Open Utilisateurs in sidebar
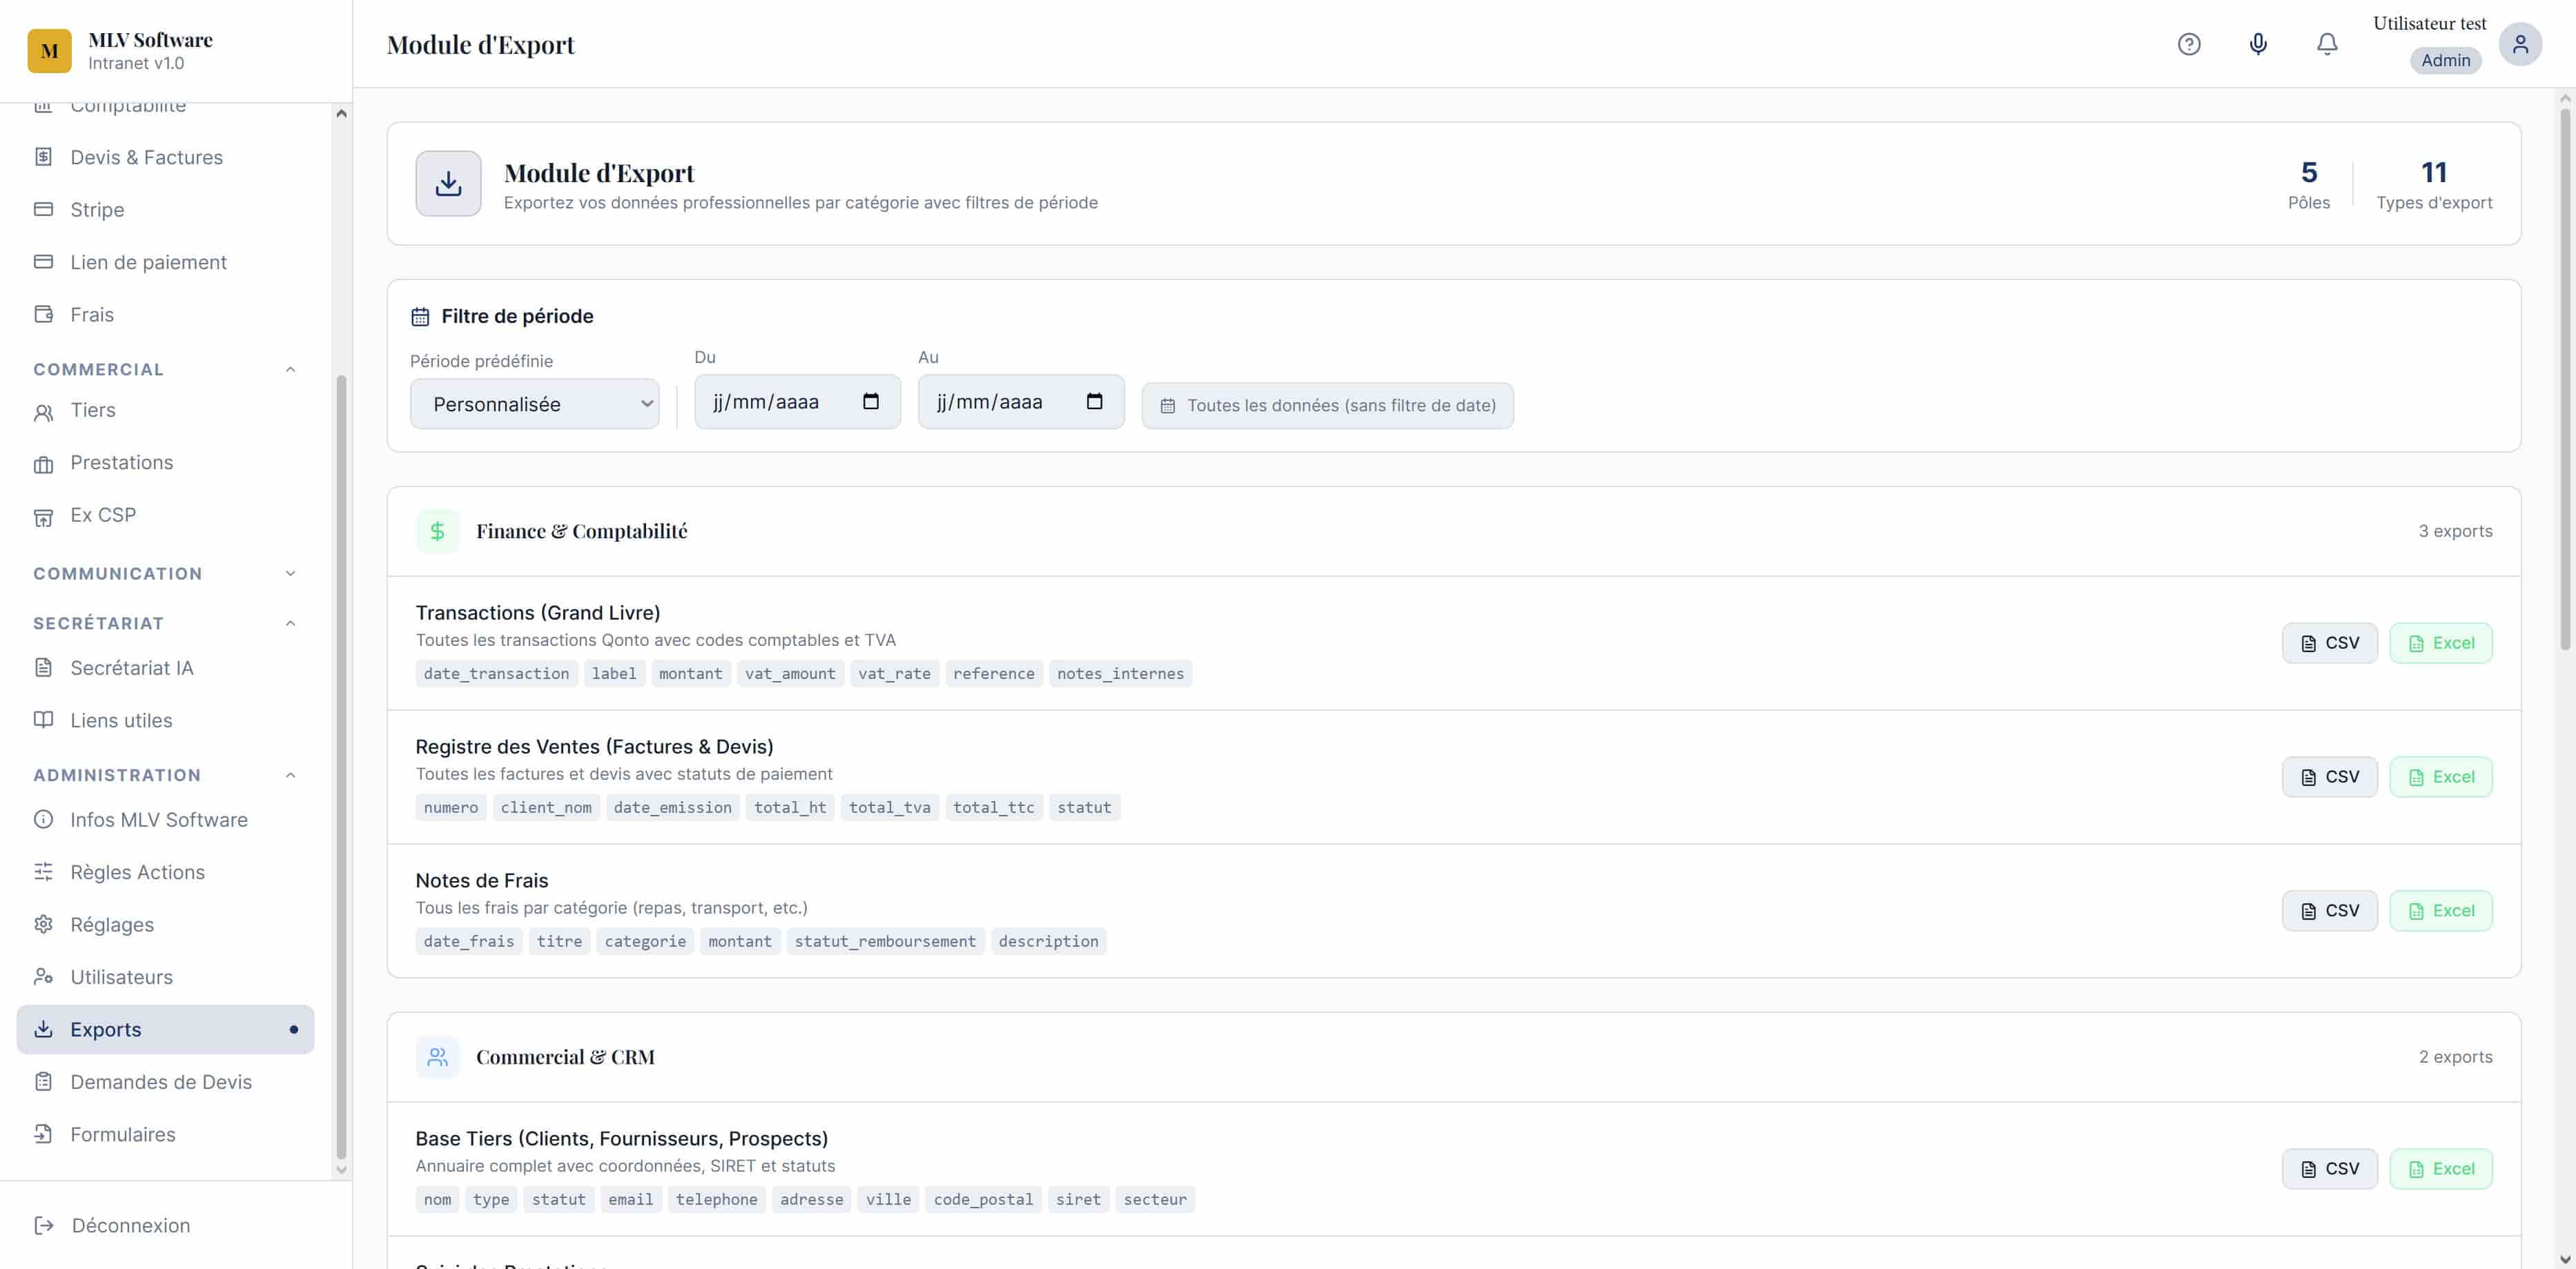This screenshot has width=2576, height=1269. 166,977
